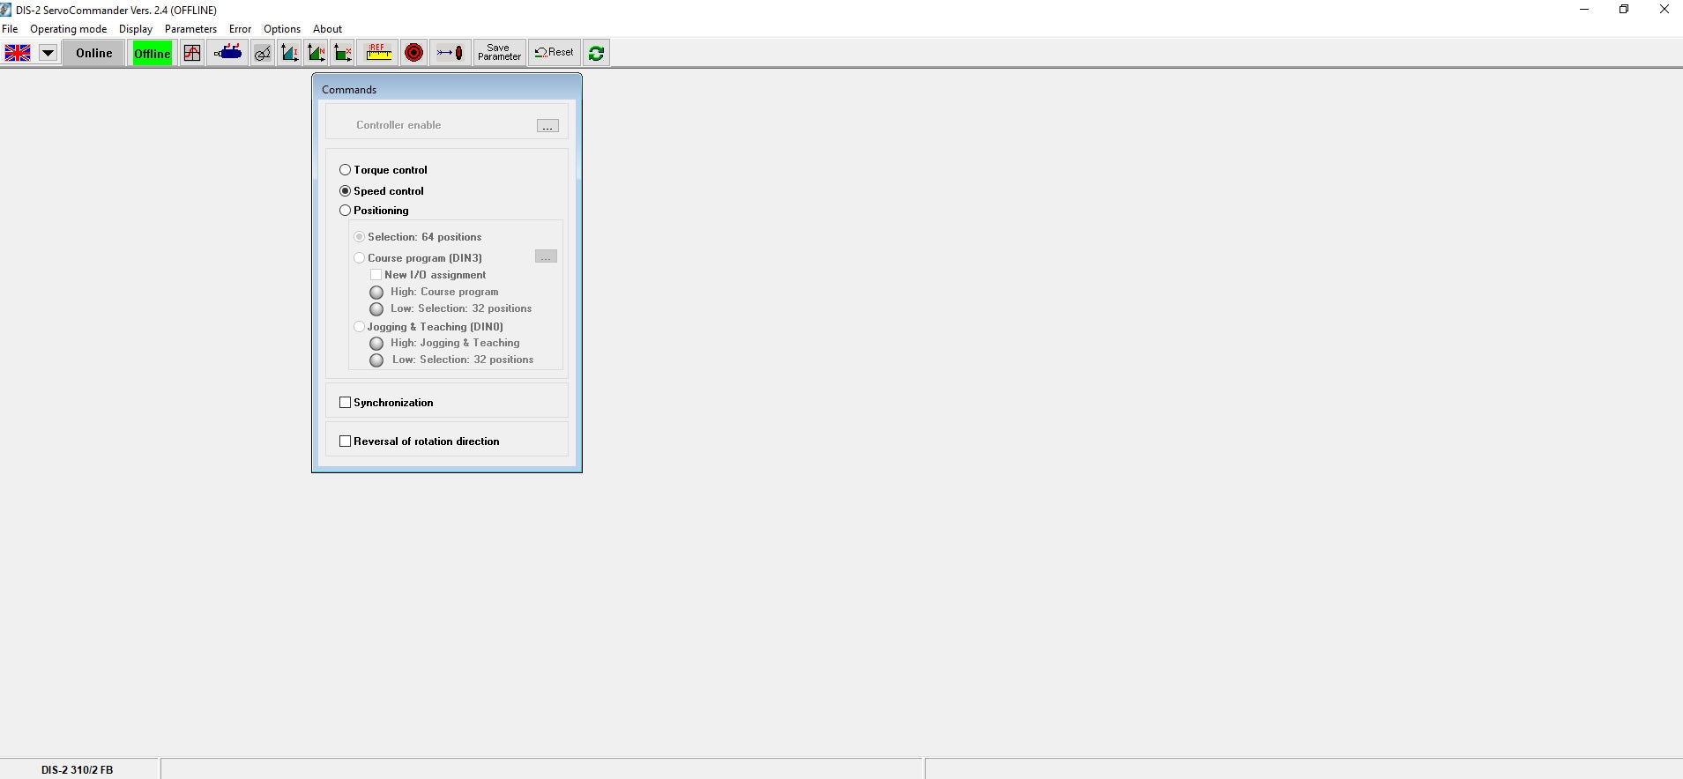Select the Positioning radio button
1683x779 pixels.
coord(346,211)
